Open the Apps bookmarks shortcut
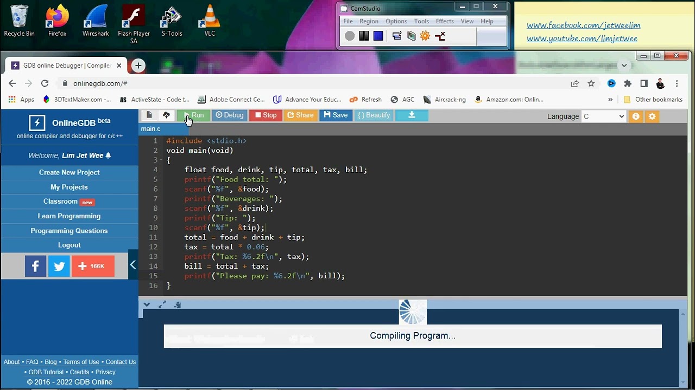 (x=21, y=100)
